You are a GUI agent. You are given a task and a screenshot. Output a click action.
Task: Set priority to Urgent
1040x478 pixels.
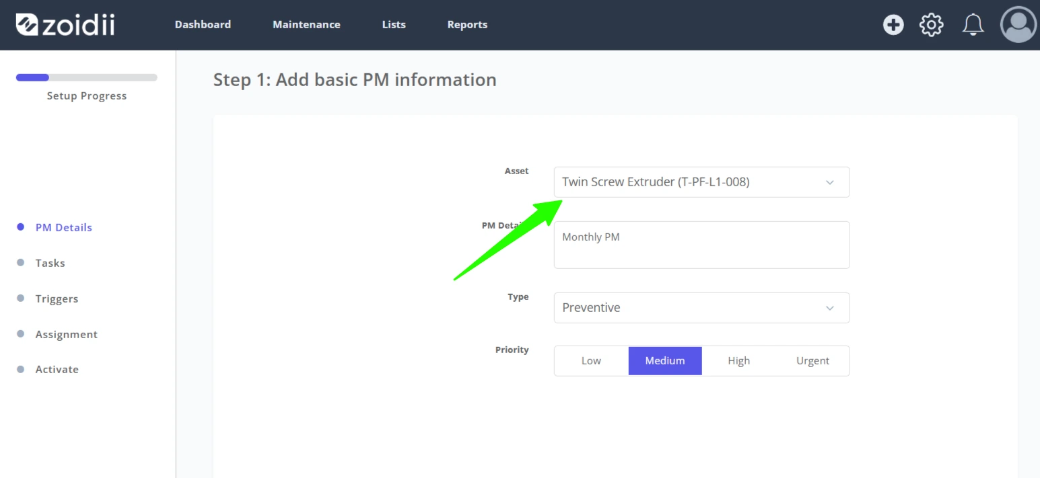(x=812, y=361)
